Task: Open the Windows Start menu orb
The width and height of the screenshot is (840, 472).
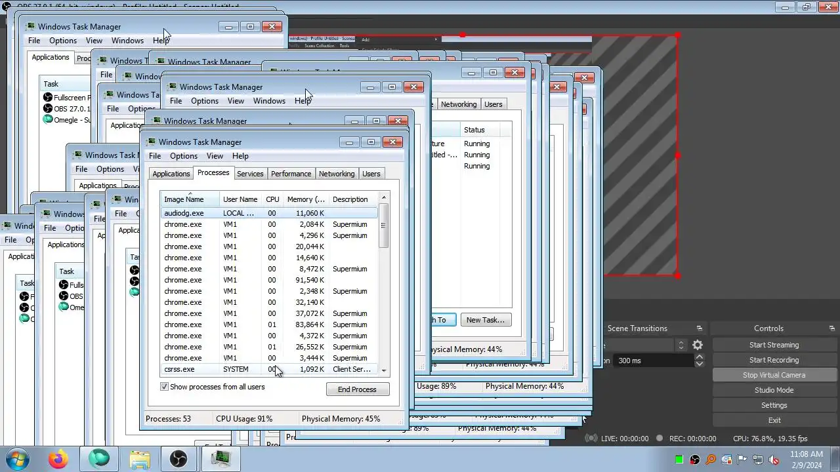Action: (x=16, y=458)
